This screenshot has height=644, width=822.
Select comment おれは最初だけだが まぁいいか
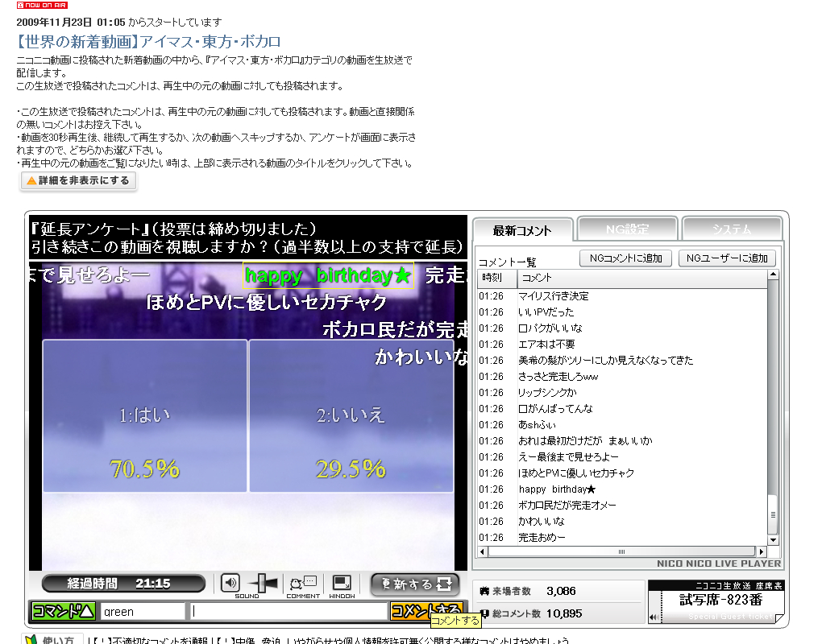[622, 441]
